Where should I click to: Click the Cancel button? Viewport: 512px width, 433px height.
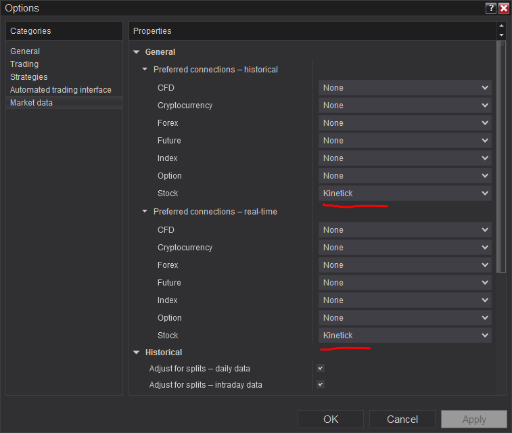(402, 419)
